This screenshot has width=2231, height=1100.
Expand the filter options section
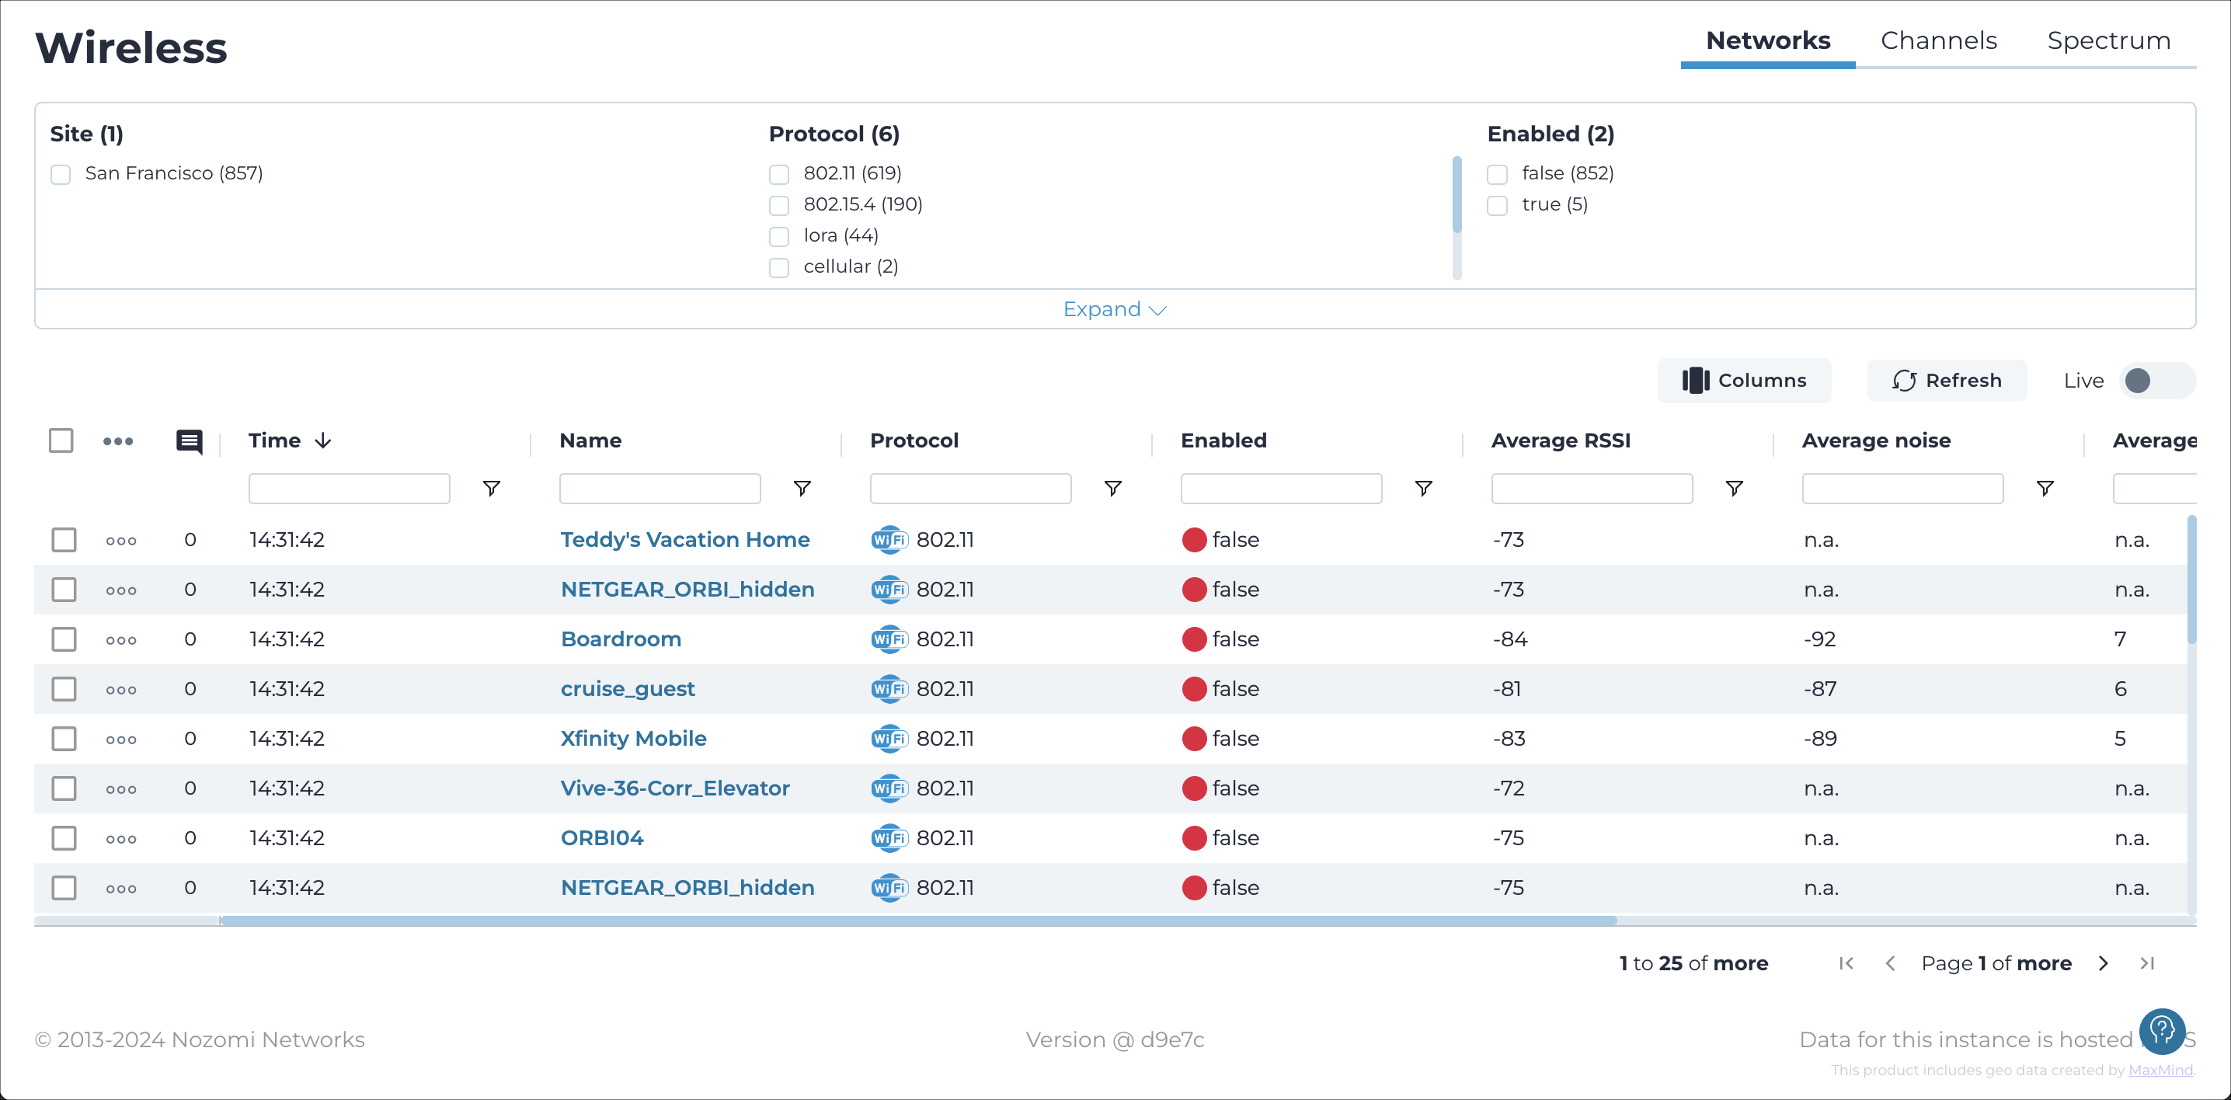[1114, 309]
